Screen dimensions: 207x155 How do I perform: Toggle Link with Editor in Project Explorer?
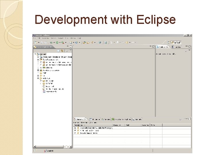62,51
